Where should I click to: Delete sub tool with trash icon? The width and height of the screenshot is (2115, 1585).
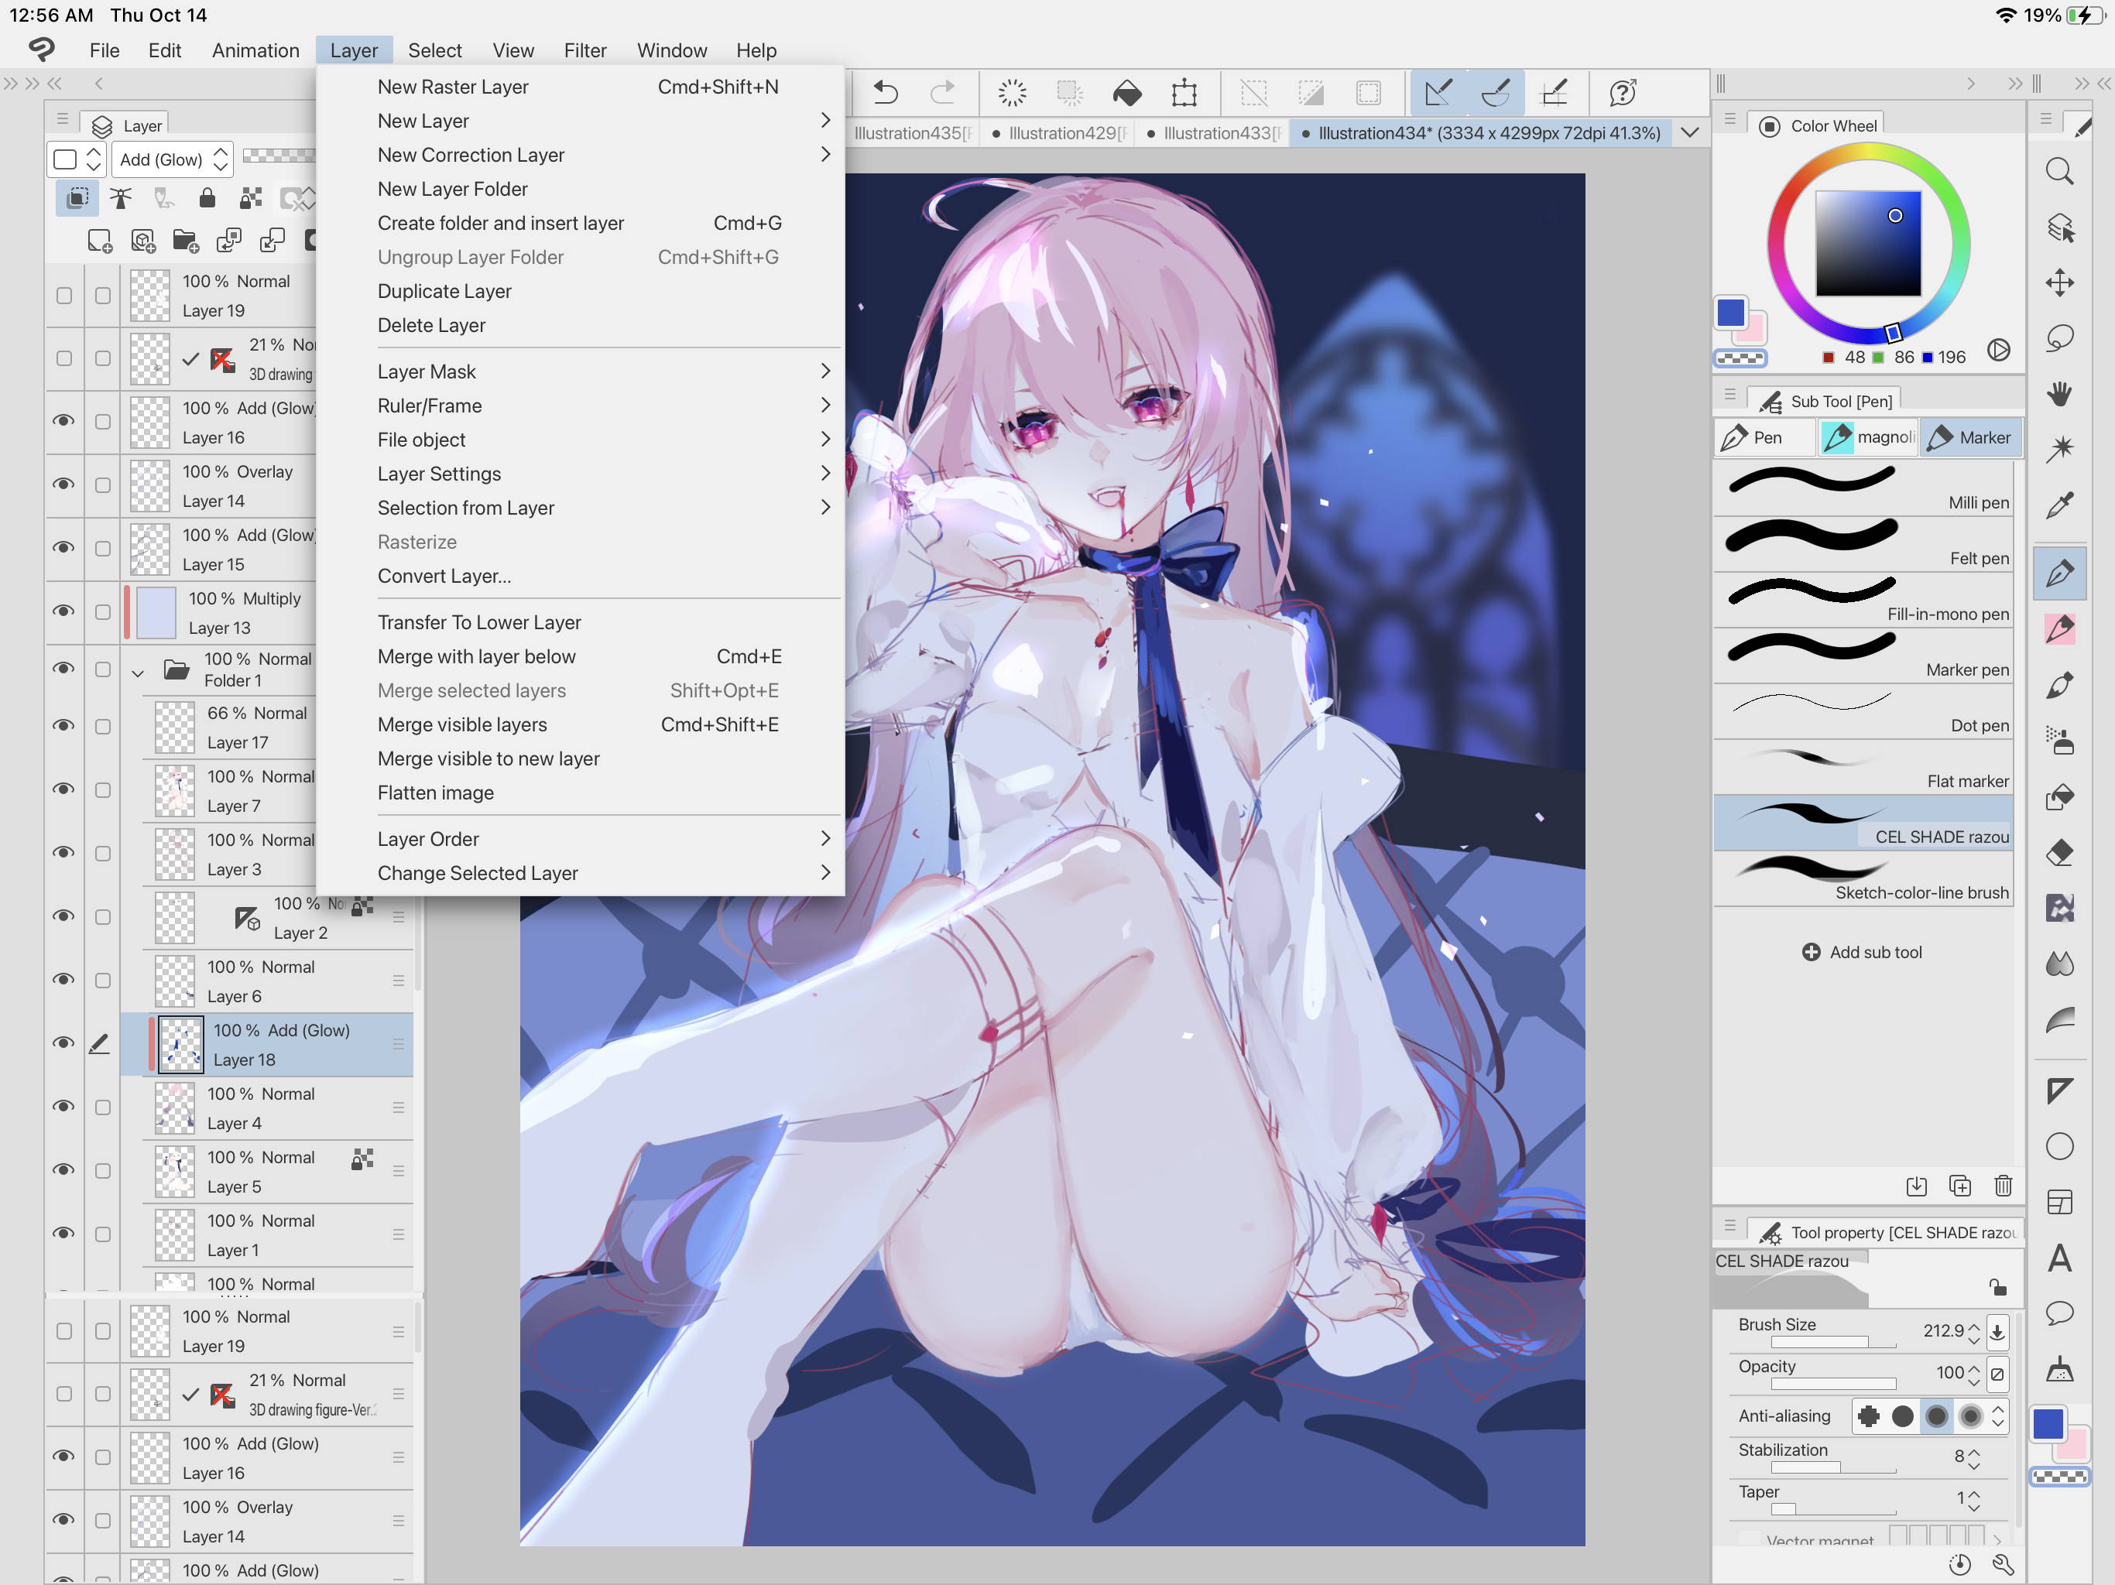2002,1186
